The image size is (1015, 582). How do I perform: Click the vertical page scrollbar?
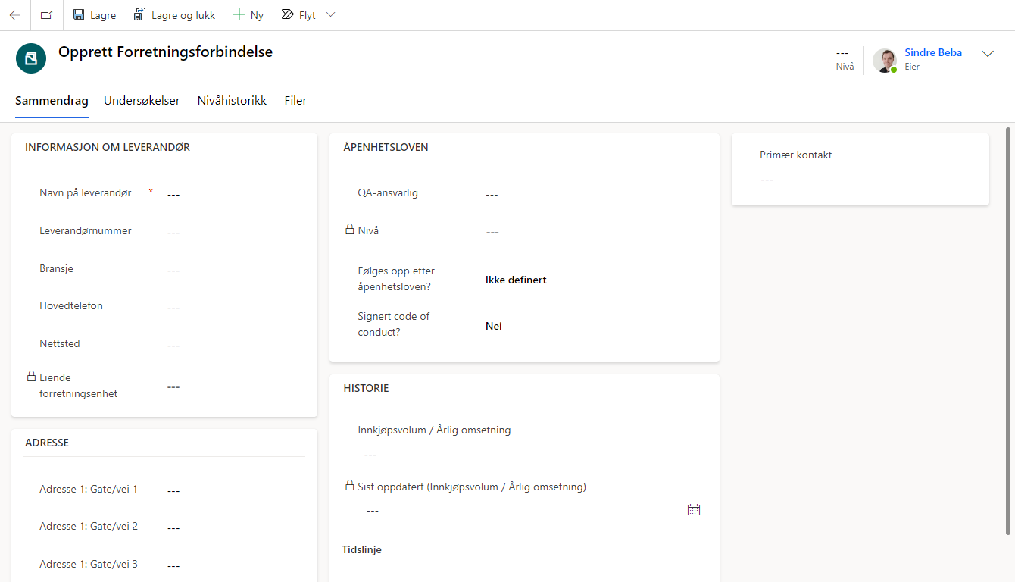(x=1008, y=331)
